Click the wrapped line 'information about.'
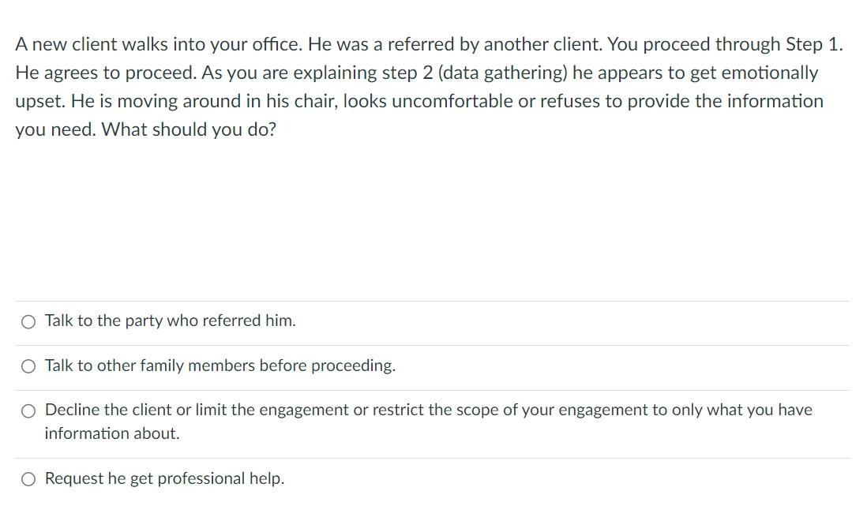 [111, 433]
